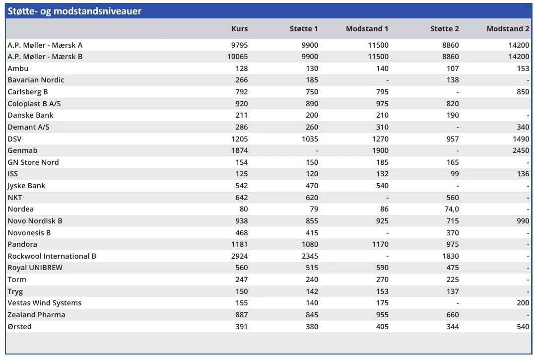Click the Støtte 2 column header
The height and width of the screenshot is (357, 534).
(x=444, y=29)
